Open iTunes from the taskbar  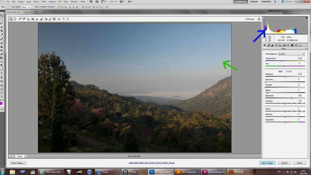coord(108,172)
